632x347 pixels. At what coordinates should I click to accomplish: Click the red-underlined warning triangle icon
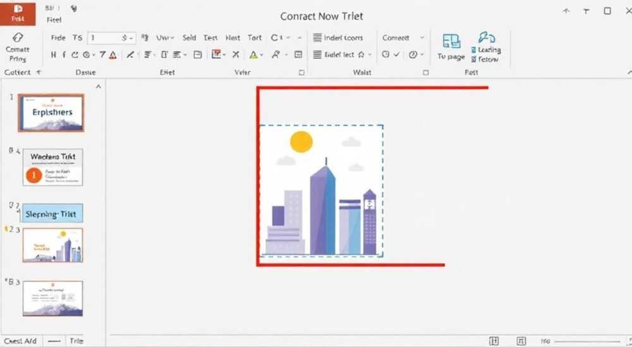(x=113, y=55)
